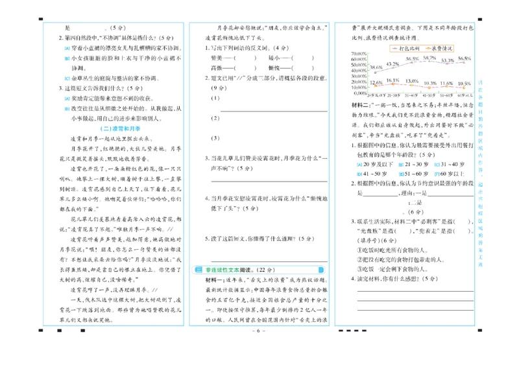The height and width of the screenshot is (367, 519).
Task: Click the page number - 6 -
Action: (x=258, y=331)
